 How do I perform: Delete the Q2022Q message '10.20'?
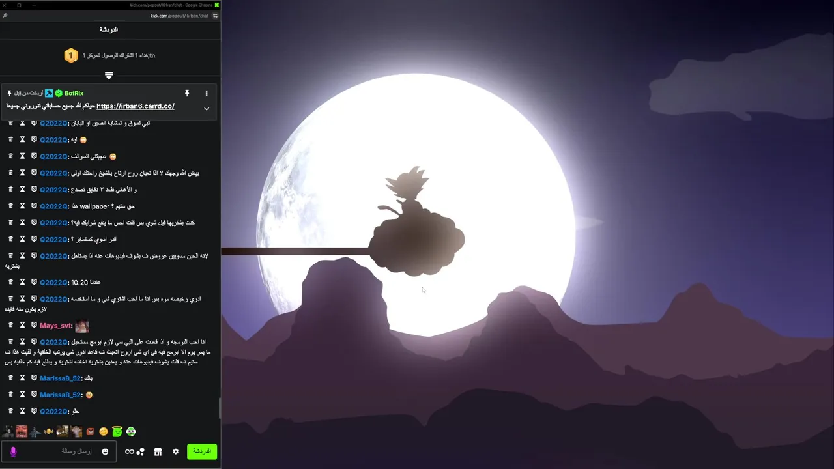[10, 282]
